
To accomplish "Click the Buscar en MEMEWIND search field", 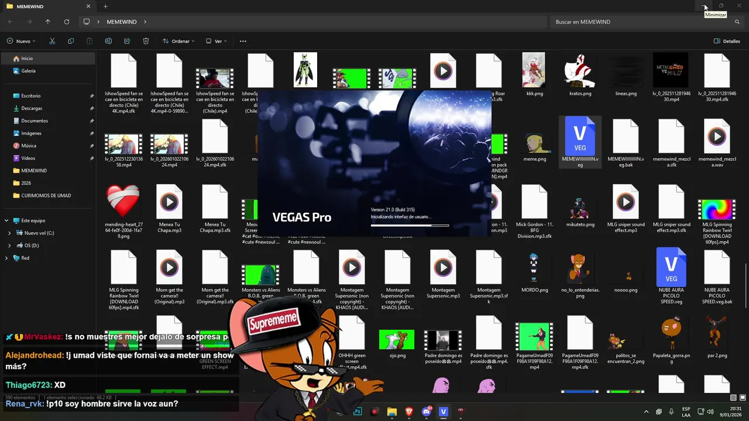I will tap(646, 22).
